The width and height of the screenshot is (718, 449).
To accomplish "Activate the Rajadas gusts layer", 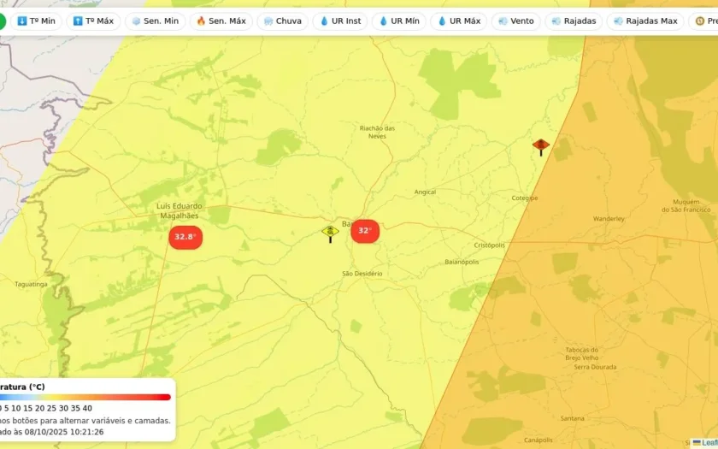I will pyautogui.click(x=574, y=21).
